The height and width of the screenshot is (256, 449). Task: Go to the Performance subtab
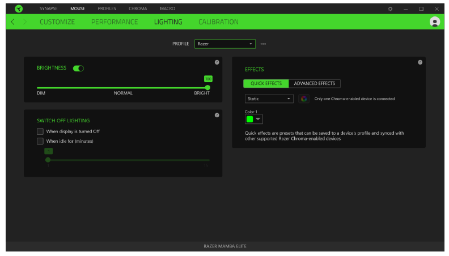click(115, 22)
